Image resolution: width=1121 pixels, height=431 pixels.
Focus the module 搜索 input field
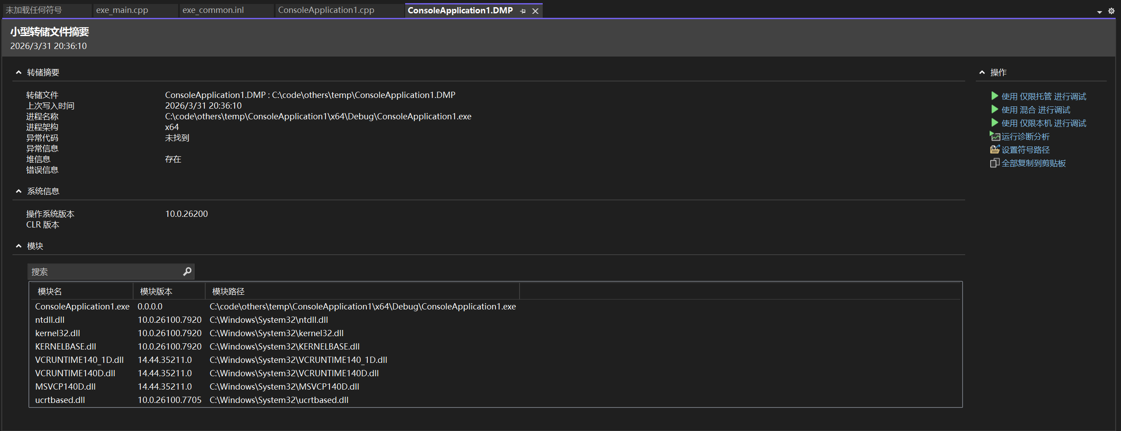click(x=105, y=272)
